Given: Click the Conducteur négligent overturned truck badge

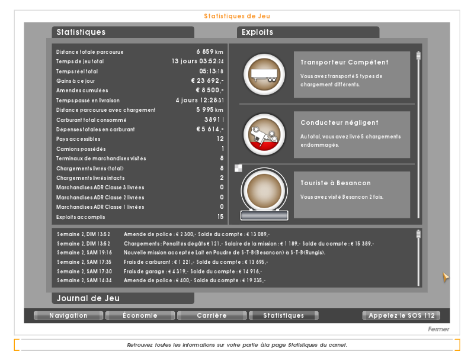Looking at the screenshot, I should [x=264, y=135].
